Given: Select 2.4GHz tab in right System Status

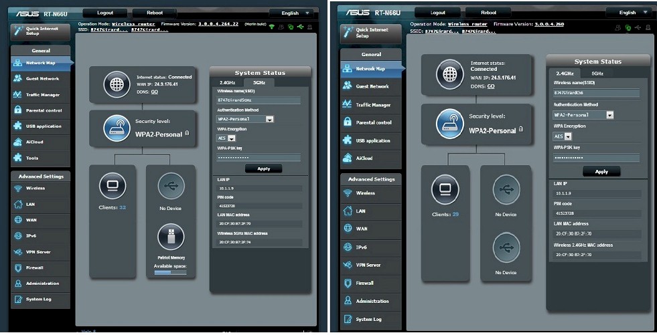Looking at the screenshot, I should 565,73.
